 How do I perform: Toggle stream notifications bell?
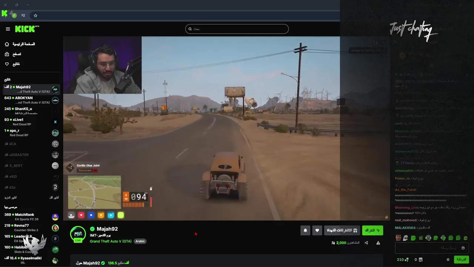click(305, 230)
